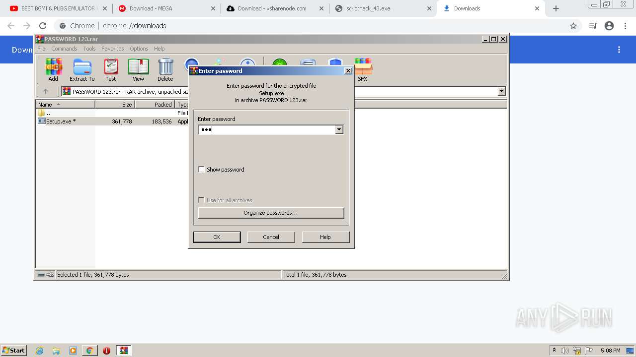Sort file list by Packed column

[155, 105]
